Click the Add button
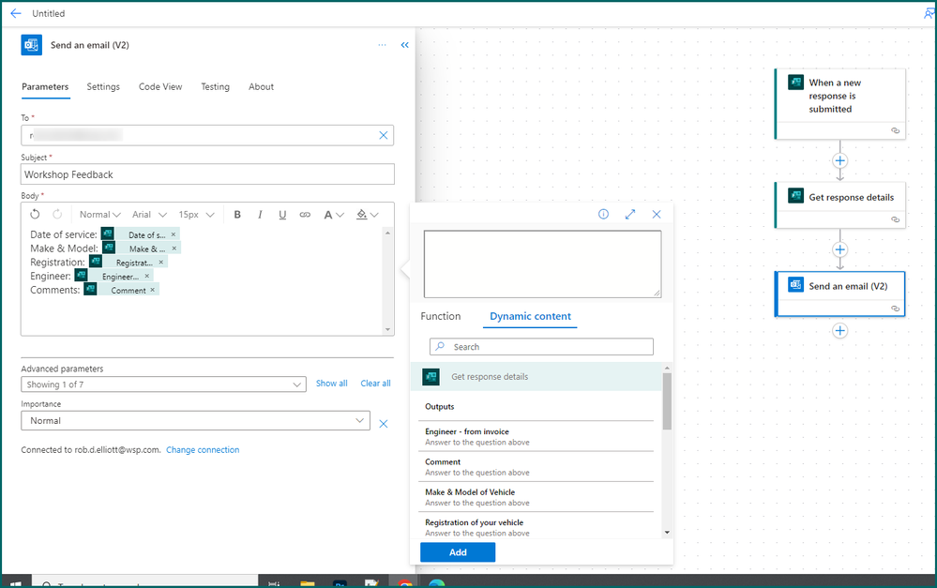This screenshot has height=588, width=937. (x=458, y=552)
